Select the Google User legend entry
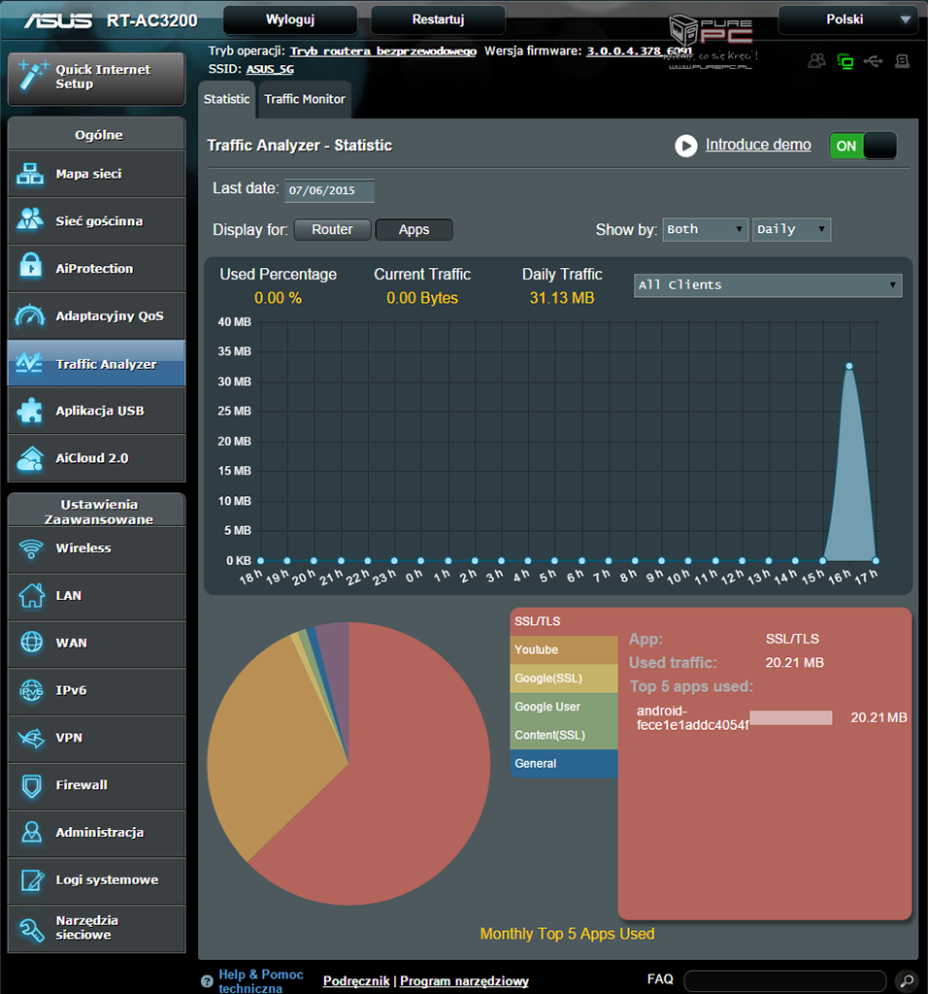This screenshot has width=928, height=994. [x=564, y=707]
